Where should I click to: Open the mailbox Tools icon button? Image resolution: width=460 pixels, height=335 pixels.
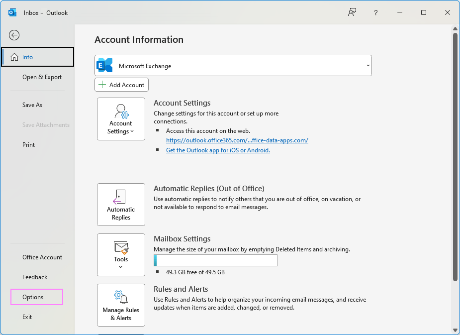click(121, 254)
